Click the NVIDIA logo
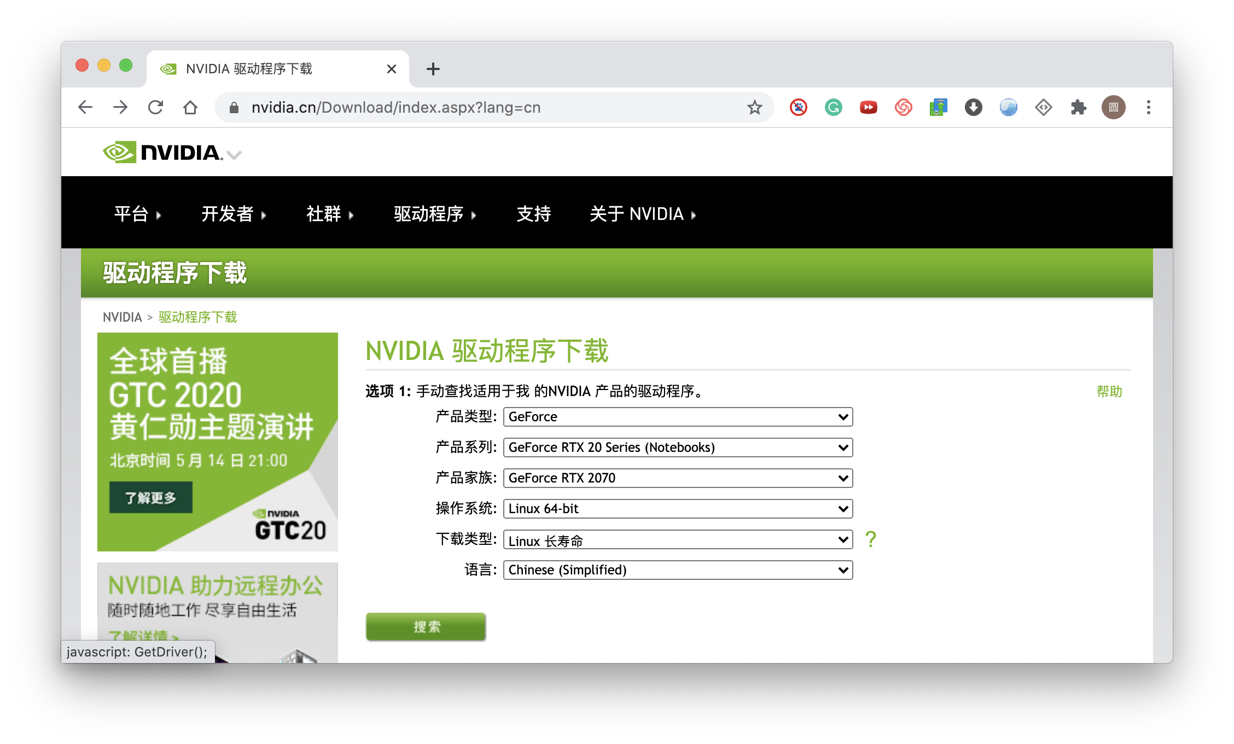Image resolution: width=1234 pixels, height=744 pixels. coord(163,153)
